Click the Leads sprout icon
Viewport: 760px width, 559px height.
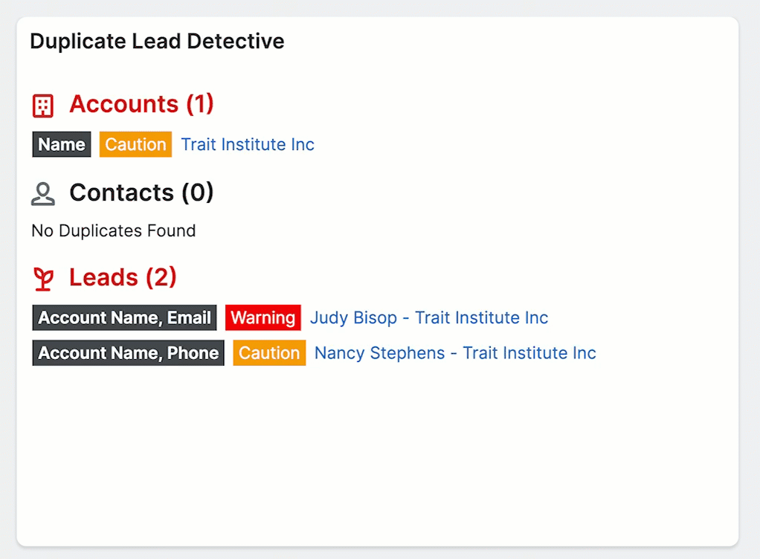coord(43,279)
